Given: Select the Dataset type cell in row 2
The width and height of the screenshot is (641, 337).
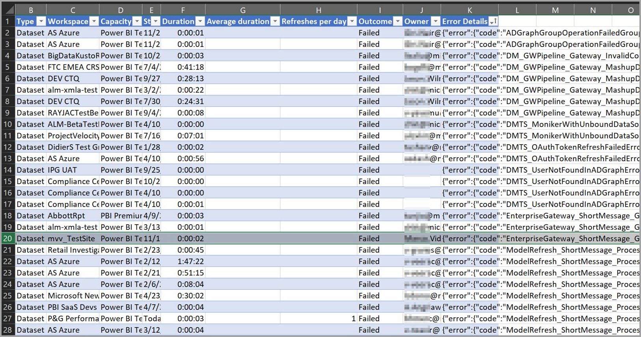Looking at the screenshot, I should click(31, 33).
